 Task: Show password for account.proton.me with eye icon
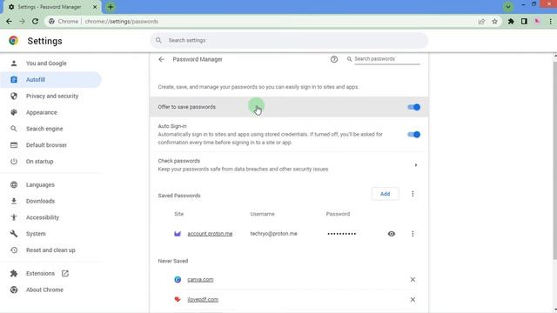point(392,234)
